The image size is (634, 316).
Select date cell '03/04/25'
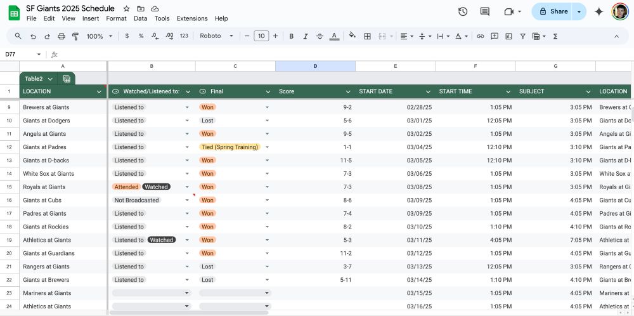point(396,147)
